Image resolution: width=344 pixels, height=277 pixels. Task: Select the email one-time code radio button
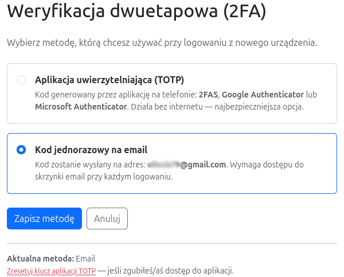pos(21,150)
